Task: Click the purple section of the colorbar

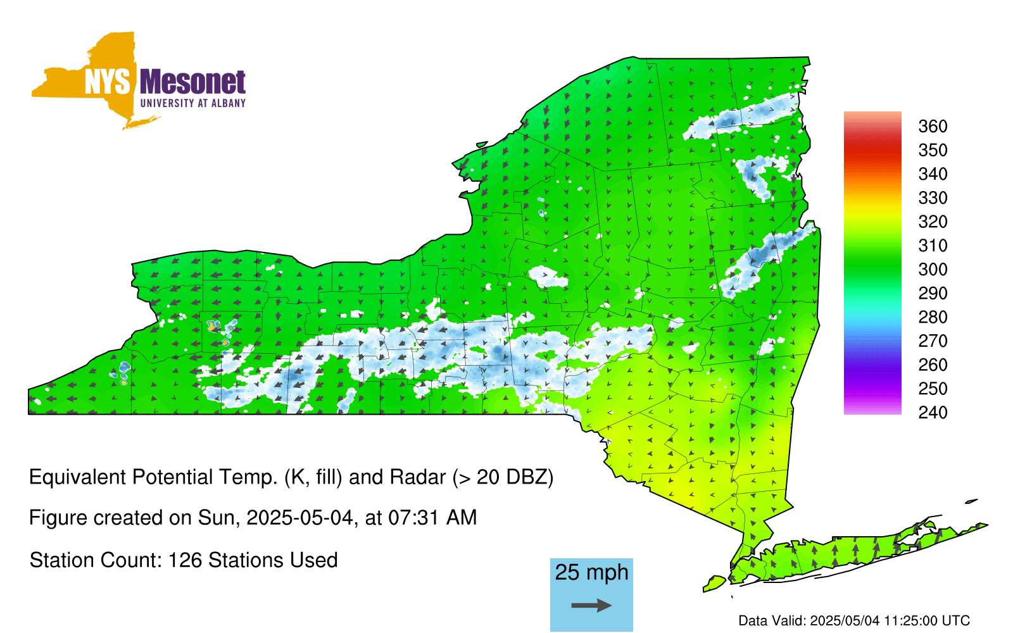Action: (x=872, y=375)
